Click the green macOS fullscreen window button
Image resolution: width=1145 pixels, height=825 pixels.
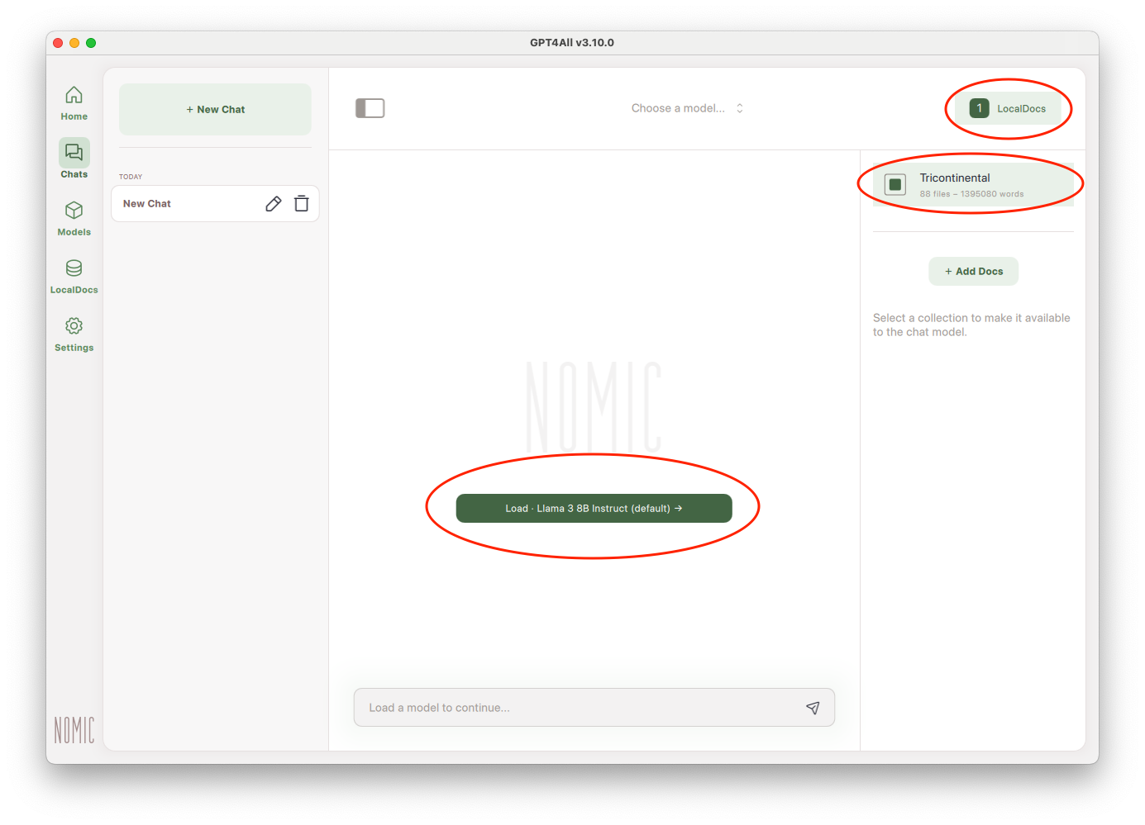[x=91, y=43]
